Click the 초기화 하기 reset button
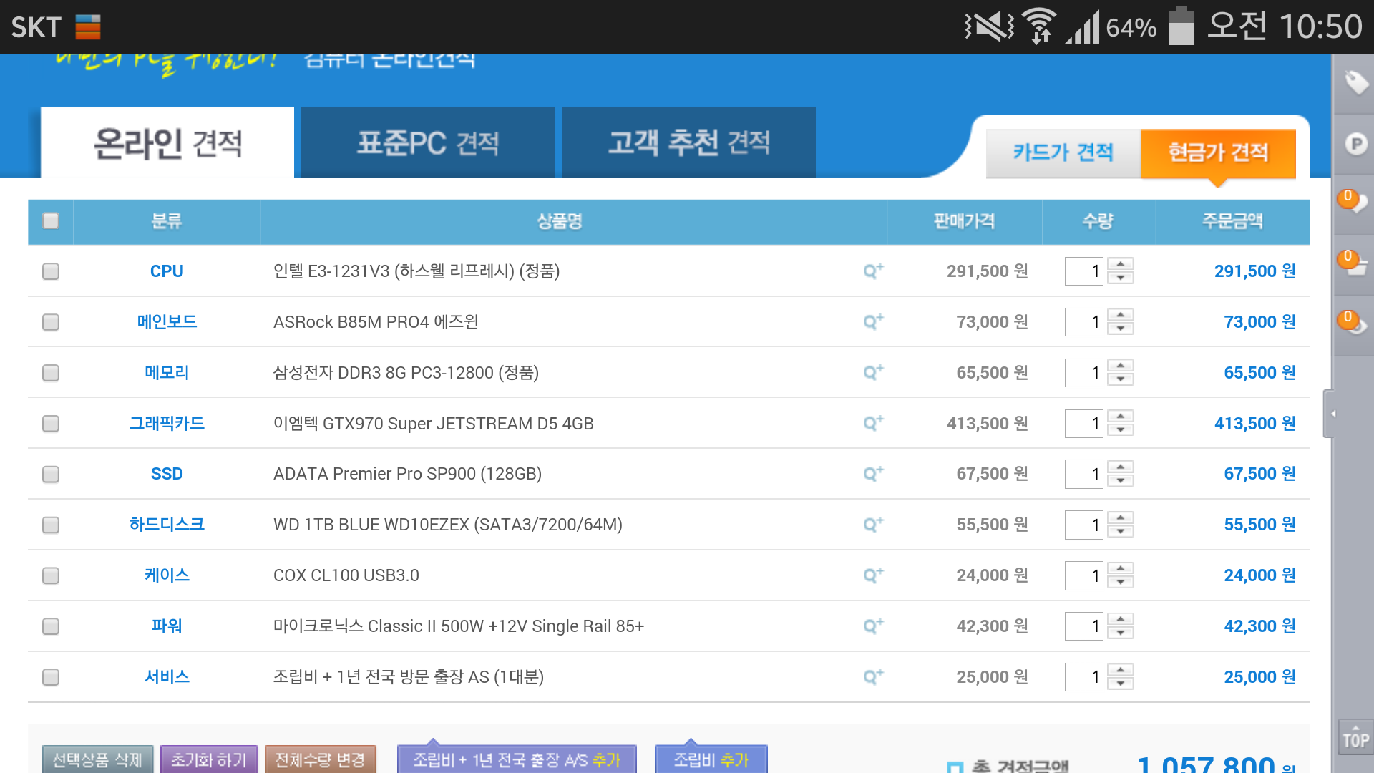 pos(208,759)
